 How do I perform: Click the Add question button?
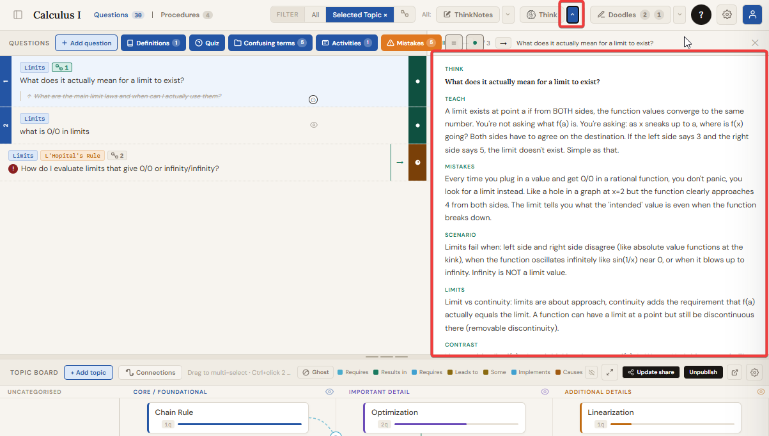click(x=86, y=43)
